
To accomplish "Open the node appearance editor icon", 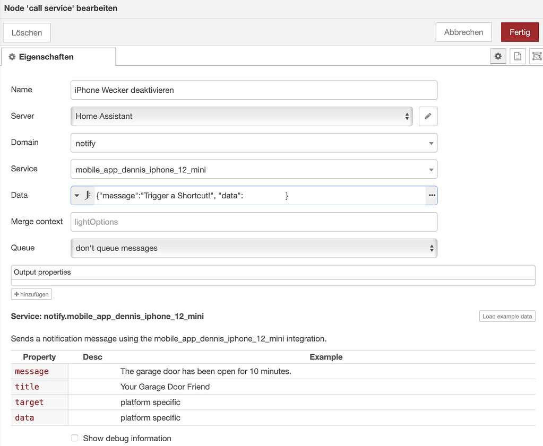I will coord(536,56).
